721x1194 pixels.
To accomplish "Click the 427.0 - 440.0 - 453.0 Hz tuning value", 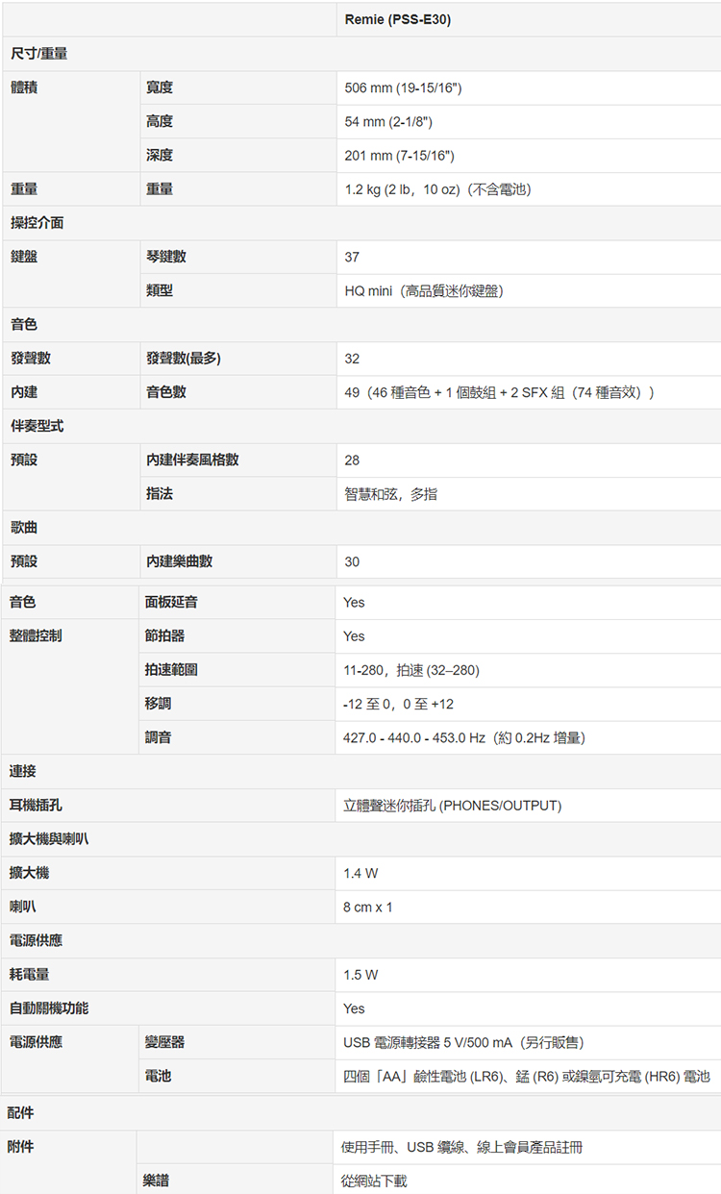I will coord(464,737).
